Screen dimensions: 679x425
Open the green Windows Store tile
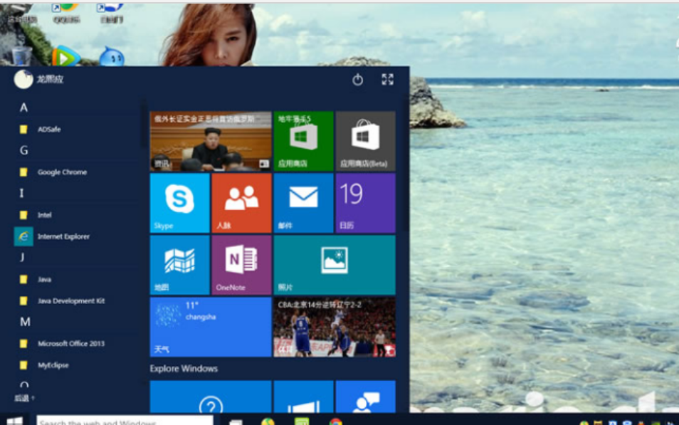(303, 140)
